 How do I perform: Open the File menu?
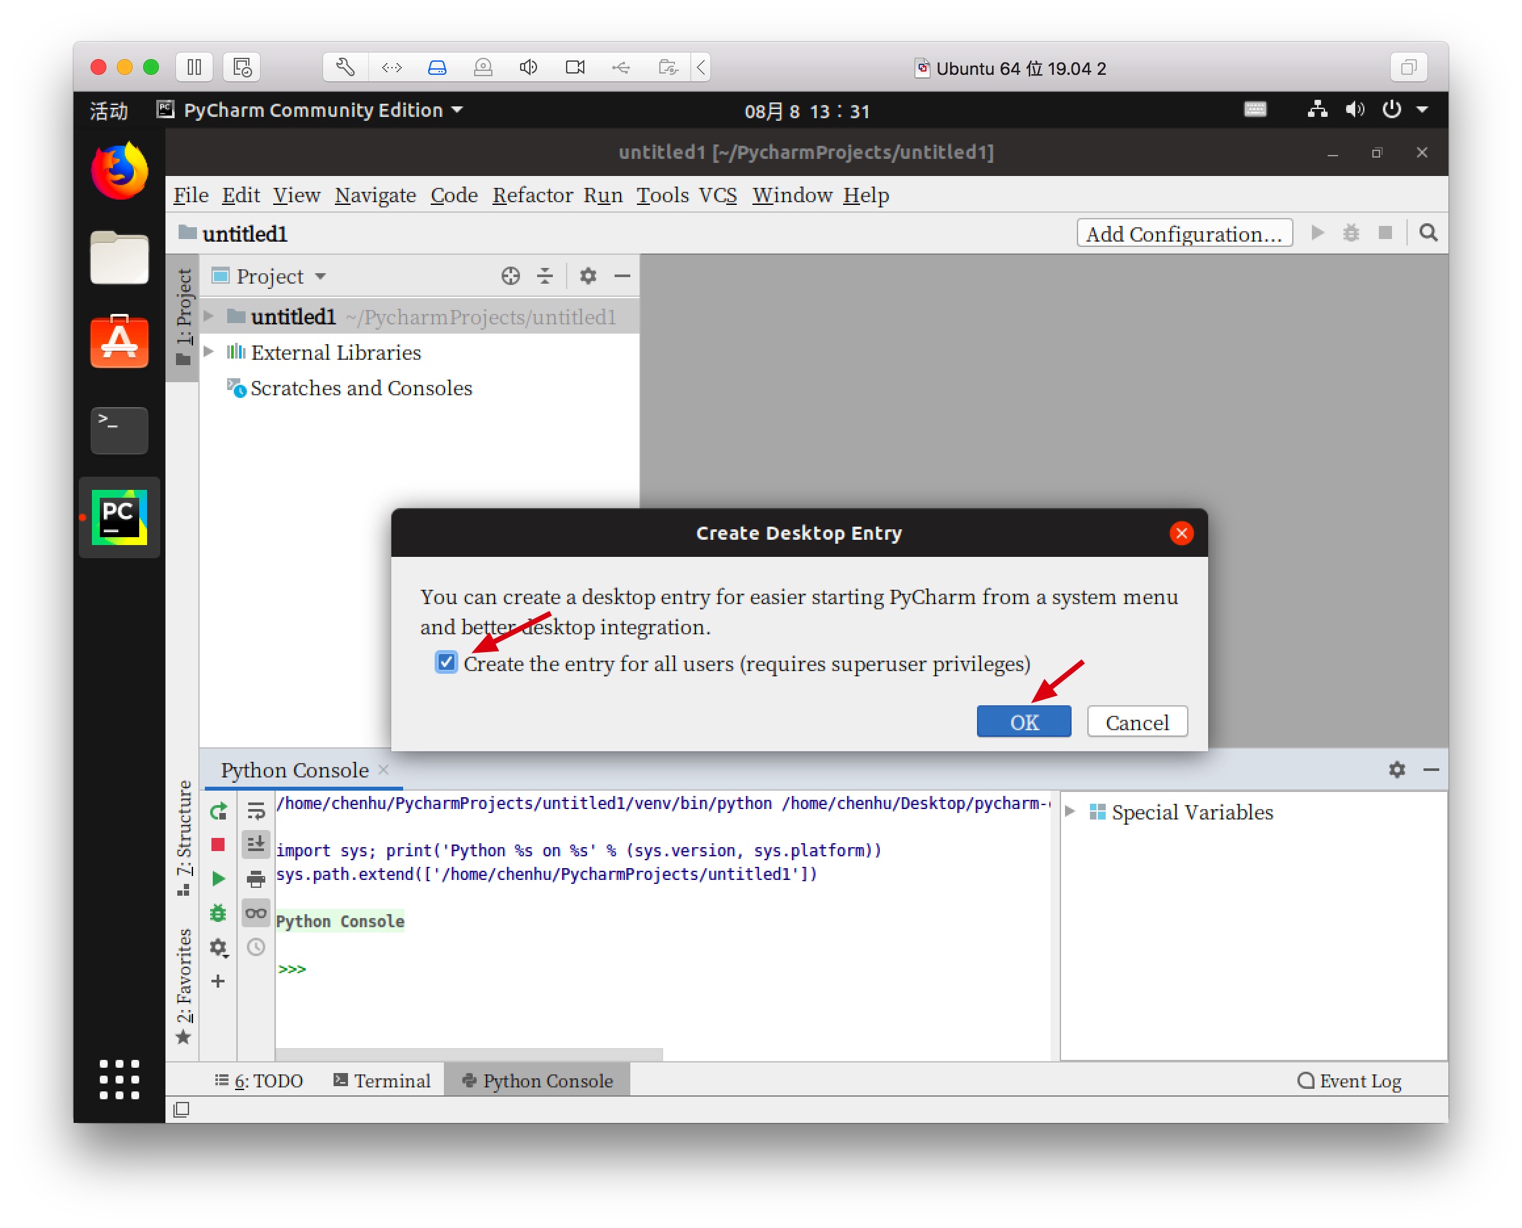[x=191, y=194]
